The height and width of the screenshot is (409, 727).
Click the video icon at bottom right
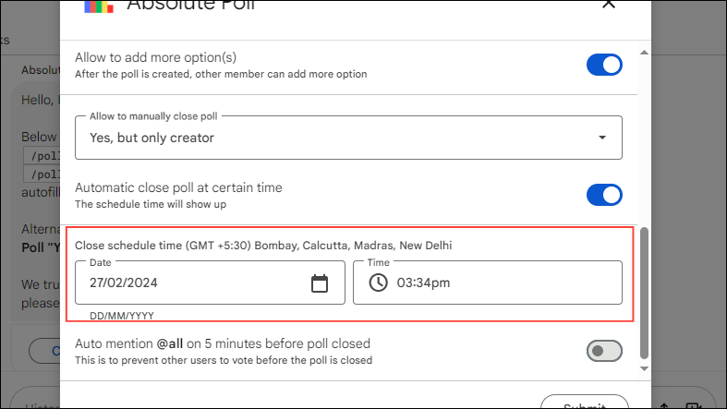point(696,405)
